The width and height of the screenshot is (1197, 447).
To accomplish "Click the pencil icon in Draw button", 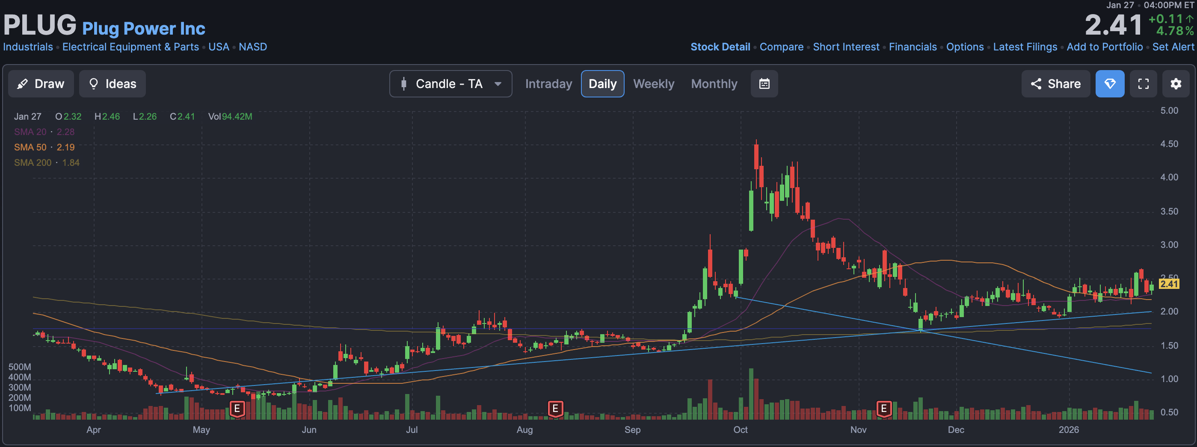I will click(22, 84).
